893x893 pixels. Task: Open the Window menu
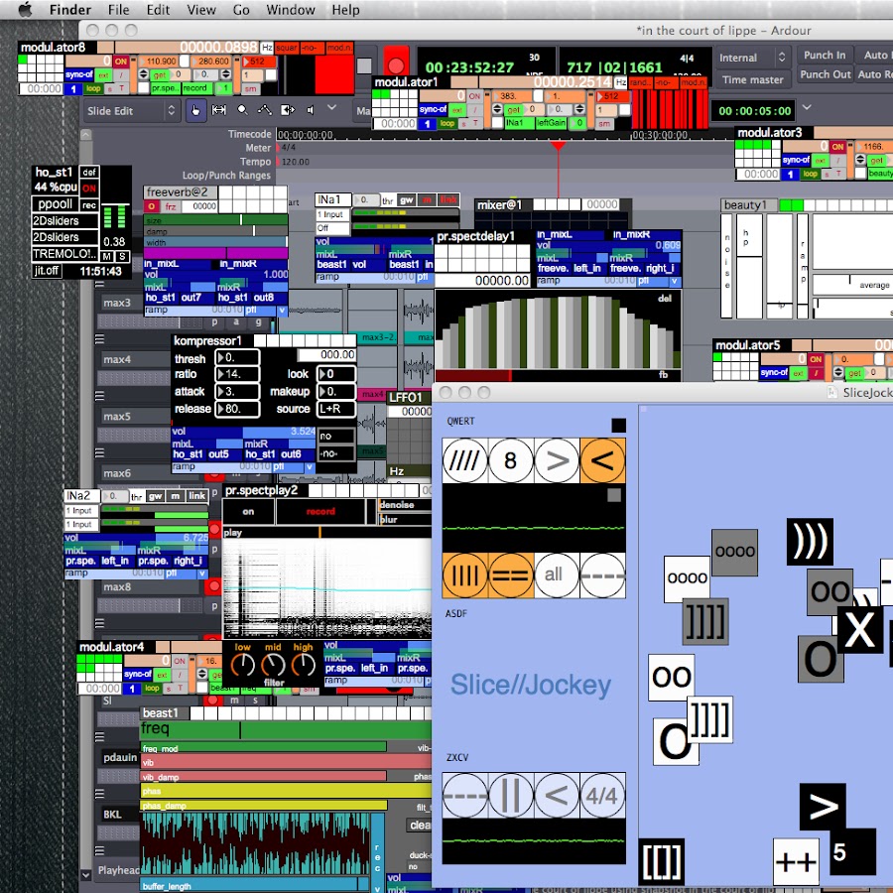[x=291, y=10]
